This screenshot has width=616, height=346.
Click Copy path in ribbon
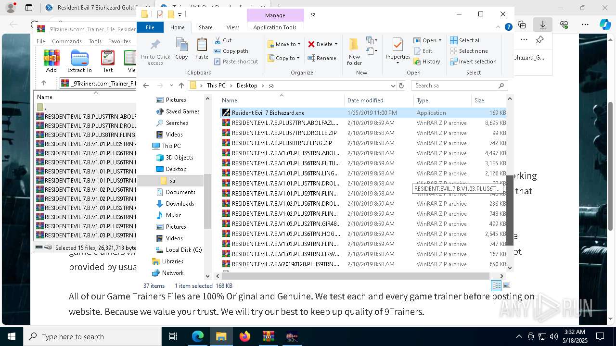click(231, 51)
